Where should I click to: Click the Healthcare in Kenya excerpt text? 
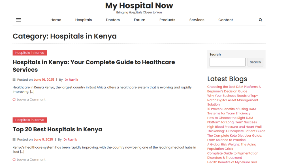102,90
